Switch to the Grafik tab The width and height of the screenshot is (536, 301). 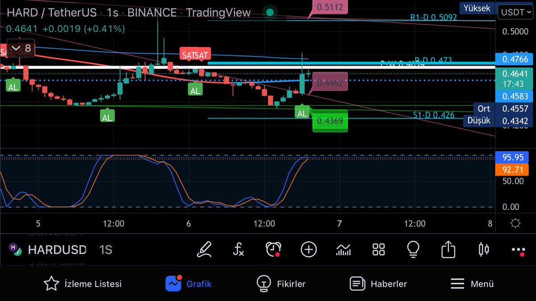(x=188, y=284)
